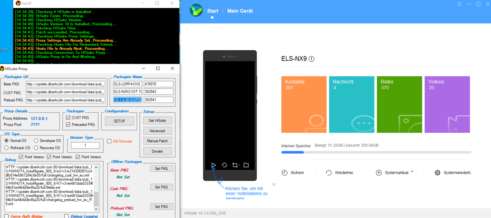
Task: Click the SetUP window title icon
Action: pos(18,3)
